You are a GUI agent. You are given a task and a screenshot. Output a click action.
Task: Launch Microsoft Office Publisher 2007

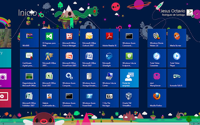[29, 98]
